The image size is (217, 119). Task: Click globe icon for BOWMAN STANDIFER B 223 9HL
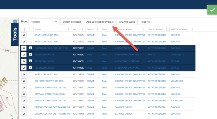(x=24, y=94)
